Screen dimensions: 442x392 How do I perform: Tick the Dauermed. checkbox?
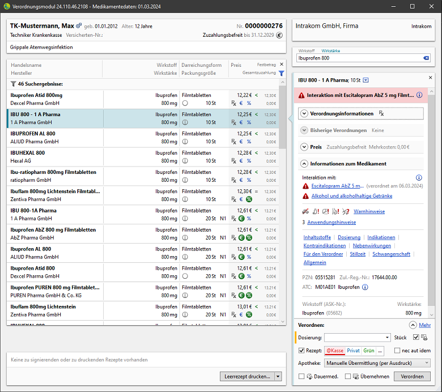point(301,376)
